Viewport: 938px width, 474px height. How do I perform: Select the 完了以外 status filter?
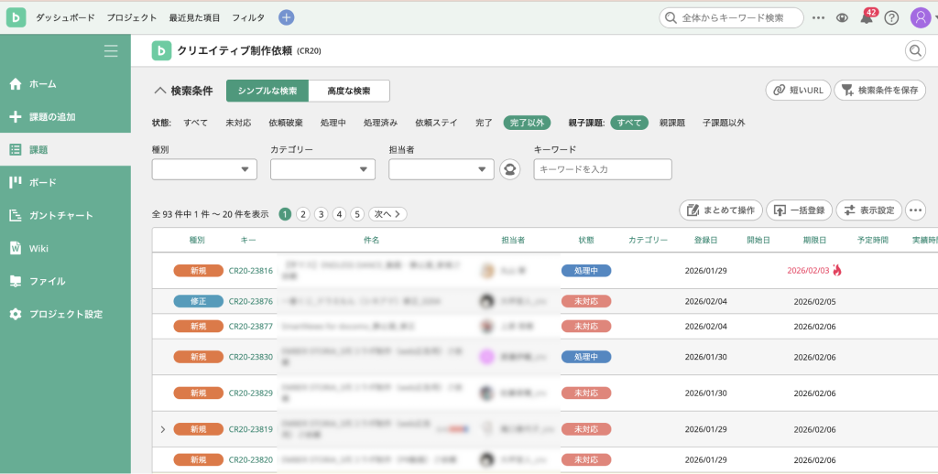tap(527, 123)
